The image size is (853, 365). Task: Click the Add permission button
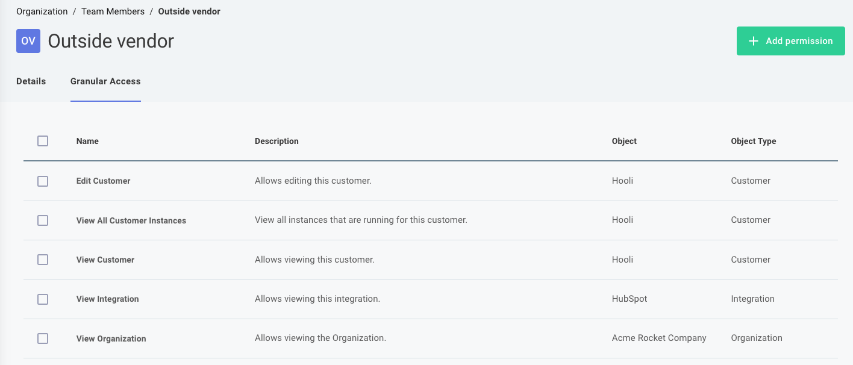point(790,41)
